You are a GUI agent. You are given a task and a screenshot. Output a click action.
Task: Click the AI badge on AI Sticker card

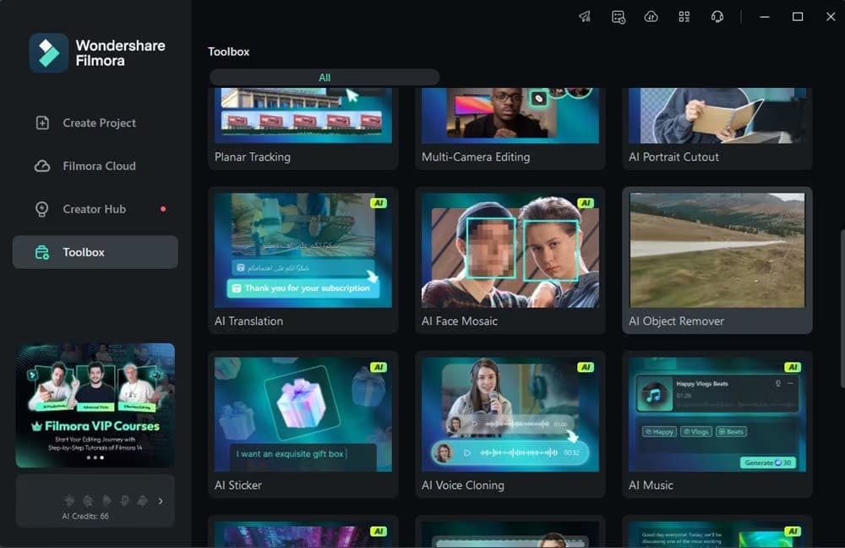379,367
